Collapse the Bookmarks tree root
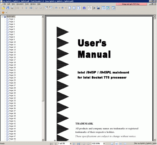This screenshot has height=145, width=157. click(2, 17)
